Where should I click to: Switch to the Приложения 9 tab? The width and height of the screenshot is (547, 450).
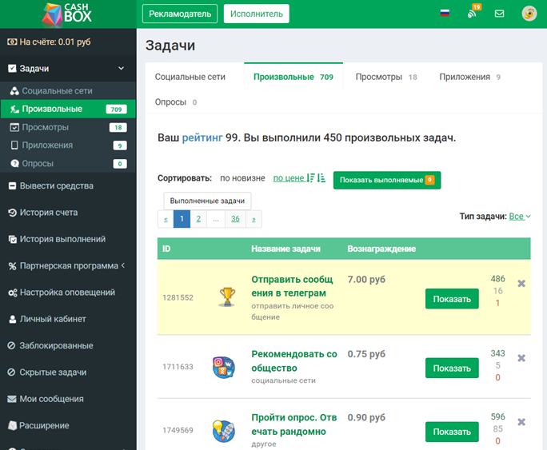tap(469, 77)
